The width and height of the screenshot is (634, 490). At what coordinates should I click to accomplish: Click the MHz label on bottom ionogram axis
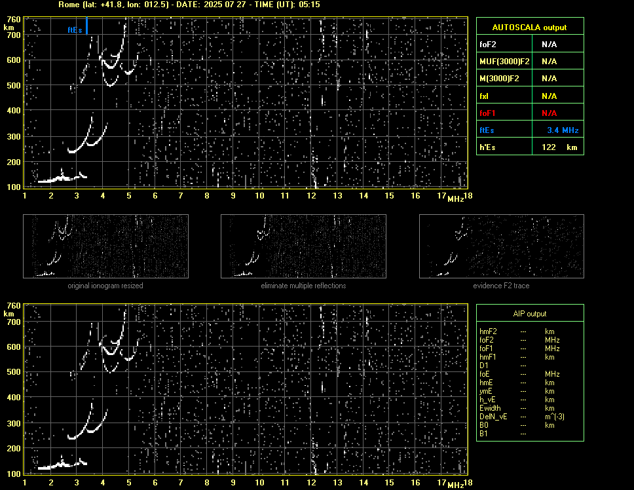coord(455,485)
